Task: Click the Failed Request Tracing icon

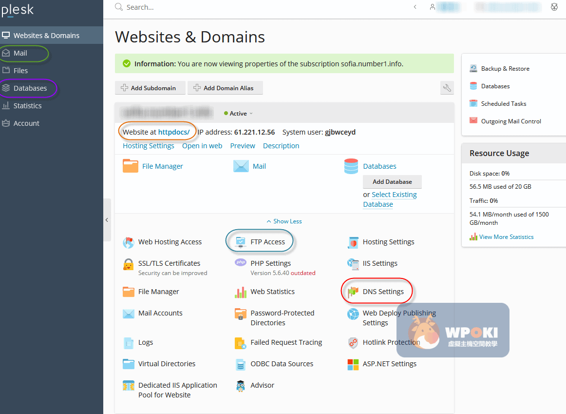Action: (x=241, y=343)
